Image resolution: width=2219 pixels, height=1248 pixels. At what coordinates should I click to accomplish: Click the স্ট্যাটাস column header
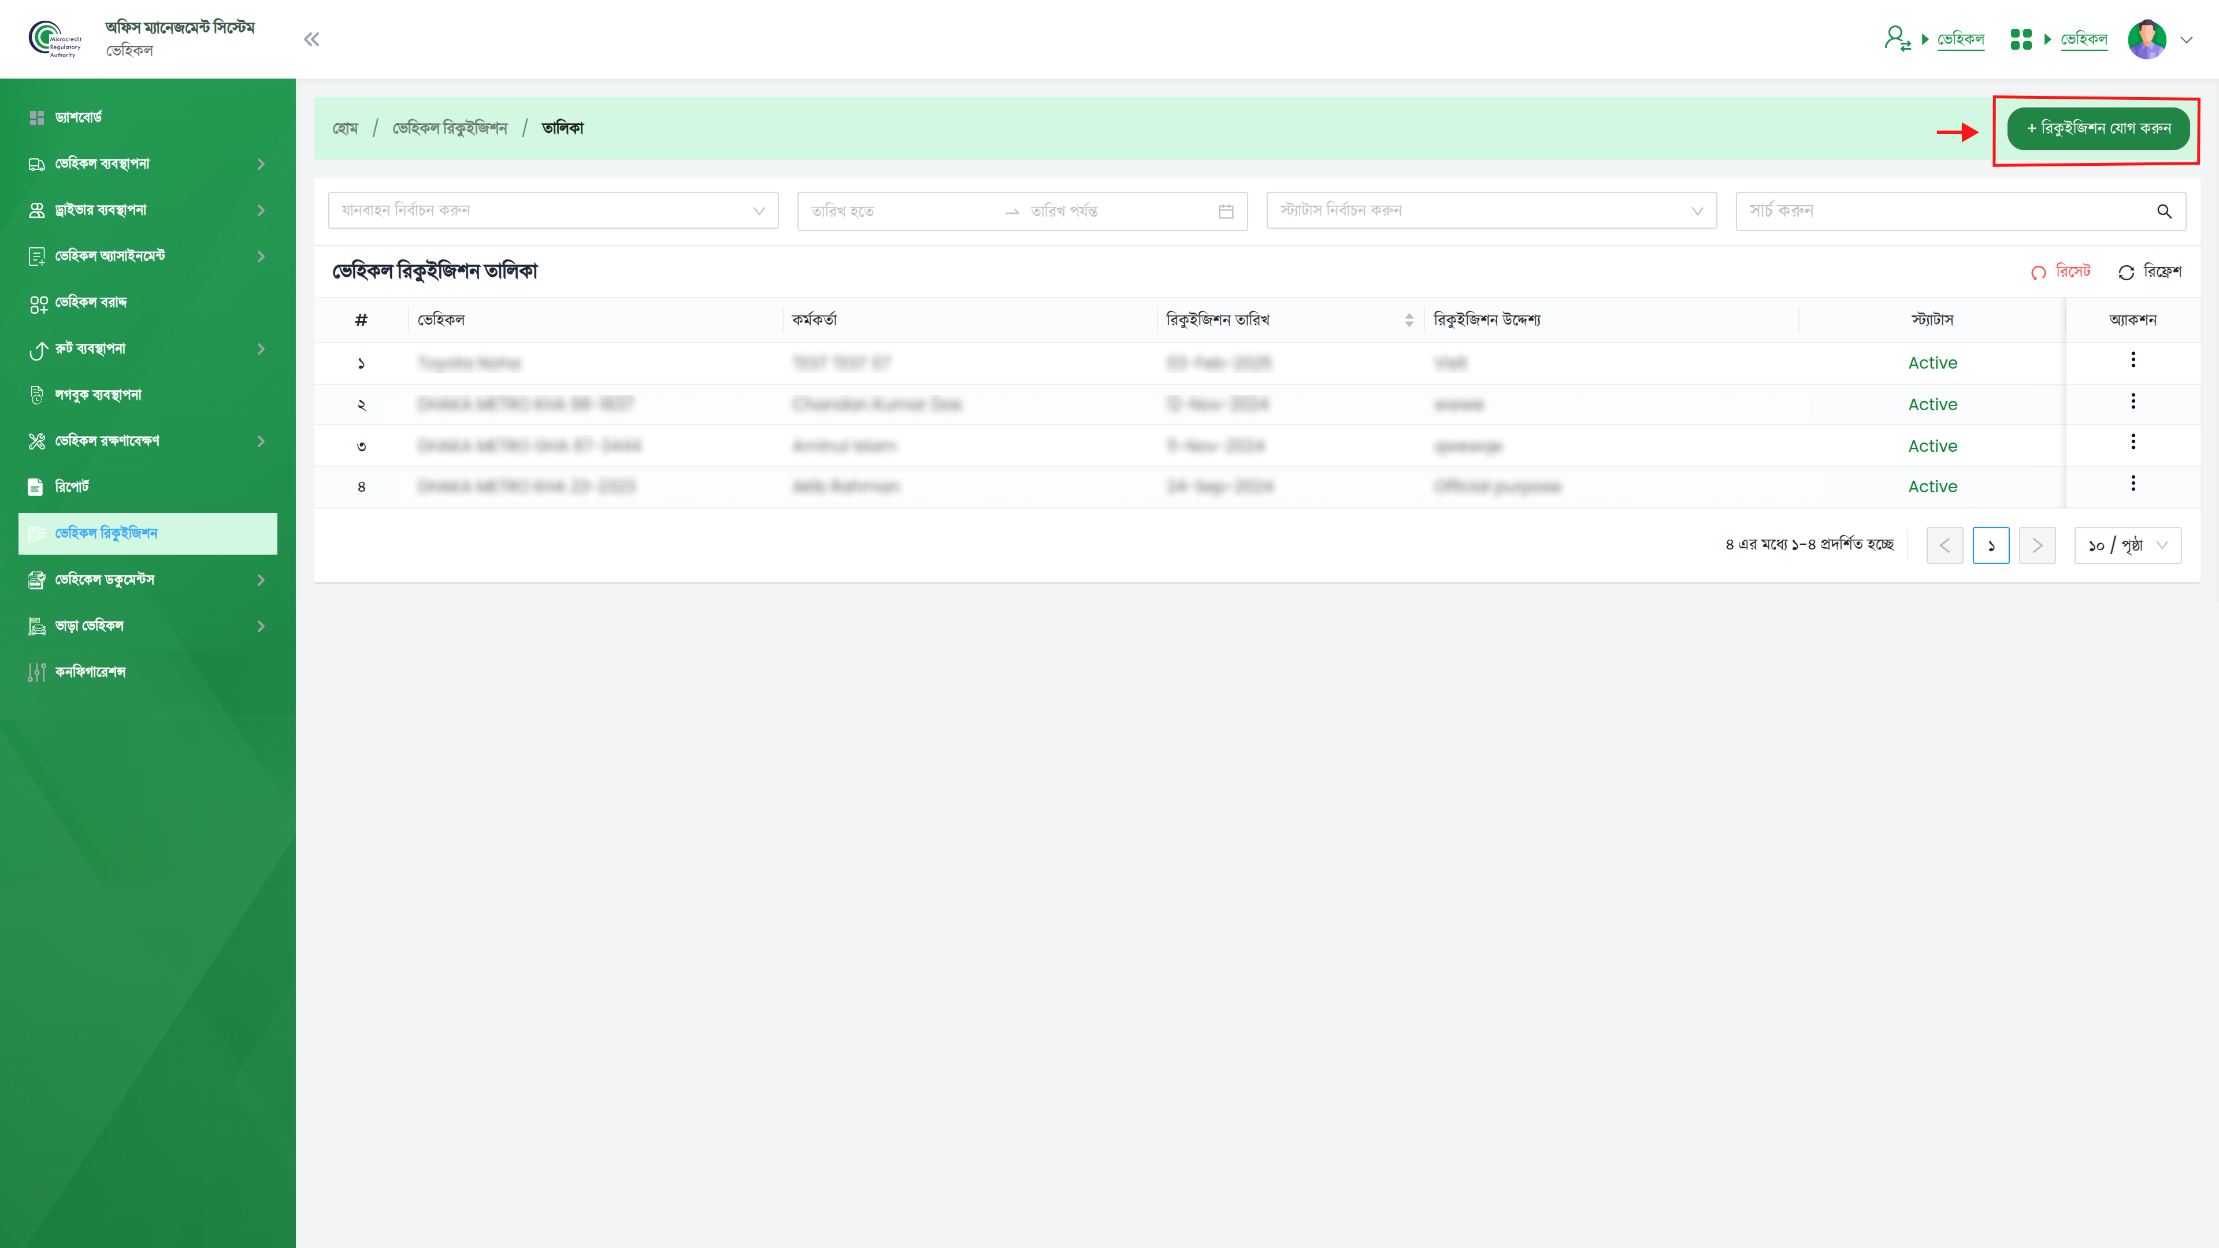coord(1932,321)
